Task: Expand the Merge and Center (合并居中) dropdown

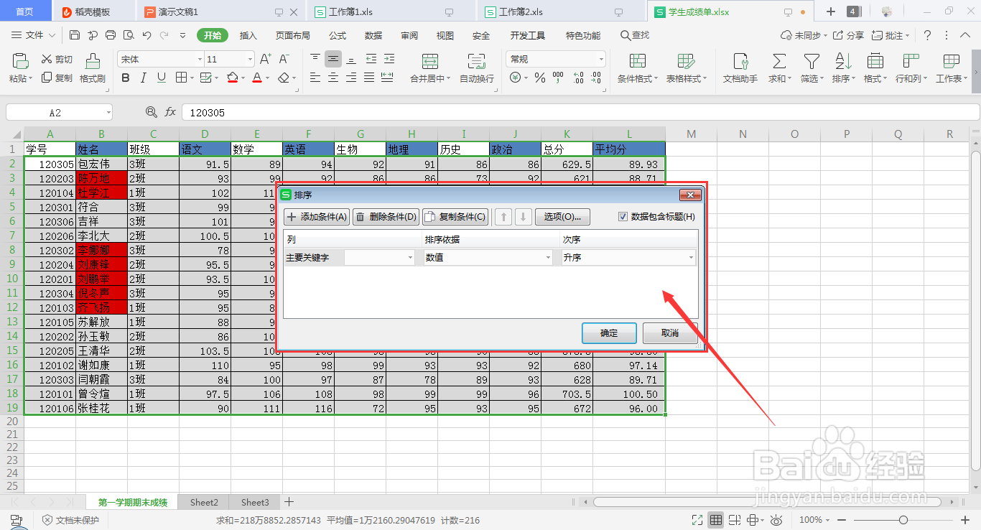Action: pyautogui.click(x=449, y=79)
